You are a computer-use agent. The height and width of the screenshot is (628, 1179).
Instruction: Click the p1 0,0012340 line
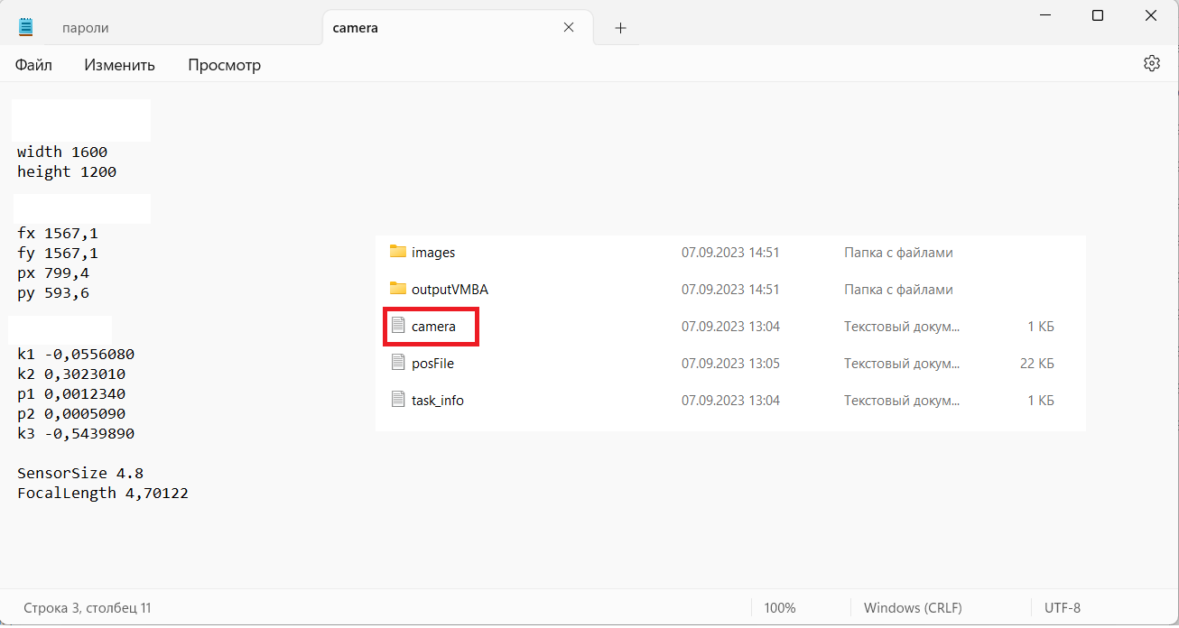[71, 393]
